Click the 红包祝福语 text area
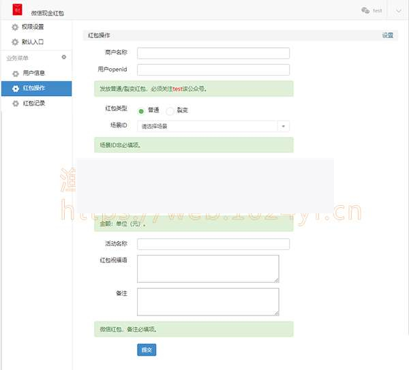This screenshot has height=370, width=409. coord(208,268)
